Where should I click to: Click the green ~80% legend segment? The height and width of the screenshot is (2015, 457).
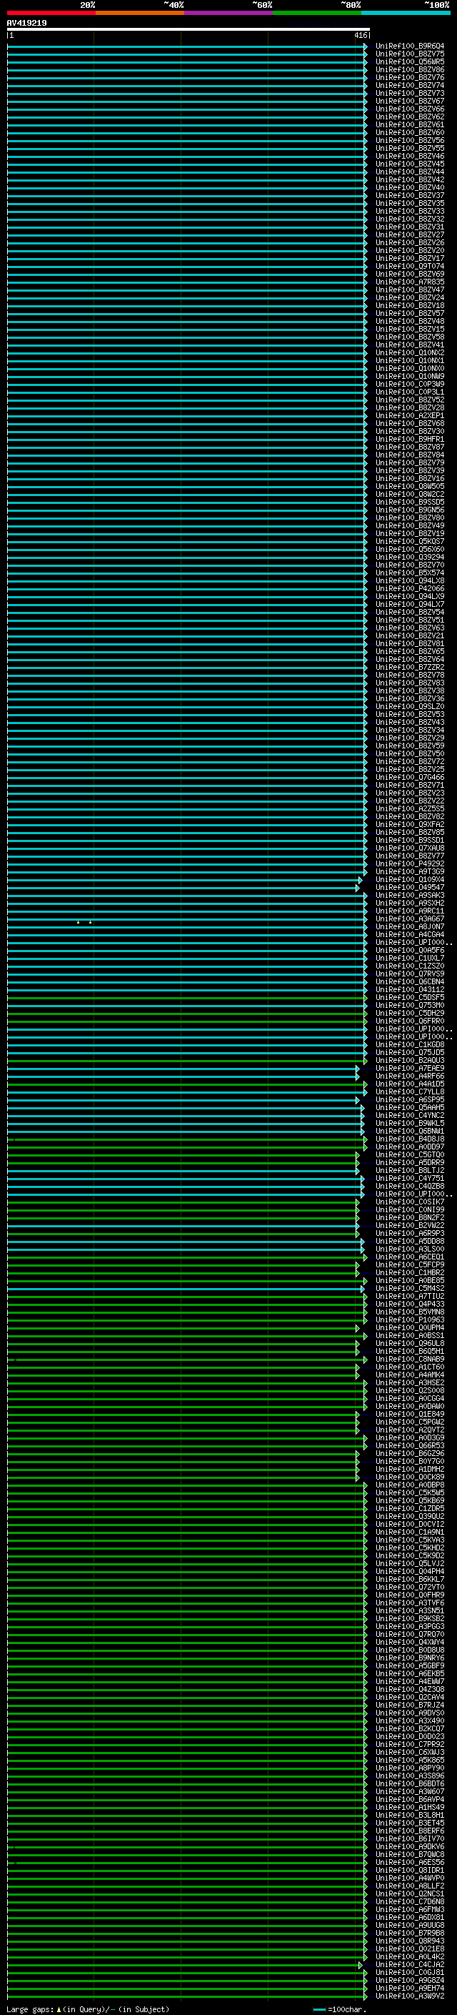tap(317, 13)
